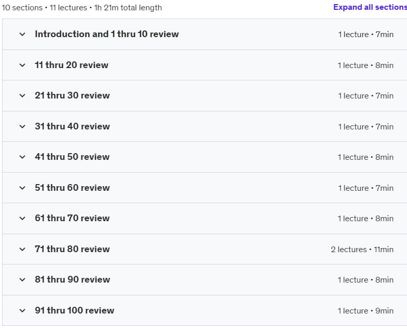Open the 81 thru 90 review section title
This screenshot has height=330, width=407.
click(x=72, y=279)
